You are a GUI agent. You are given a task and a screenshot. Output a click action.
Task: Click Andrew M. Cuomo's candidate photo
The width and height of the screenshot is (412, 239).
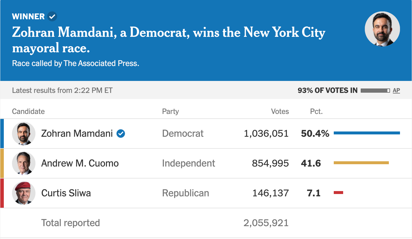(24, 163)
